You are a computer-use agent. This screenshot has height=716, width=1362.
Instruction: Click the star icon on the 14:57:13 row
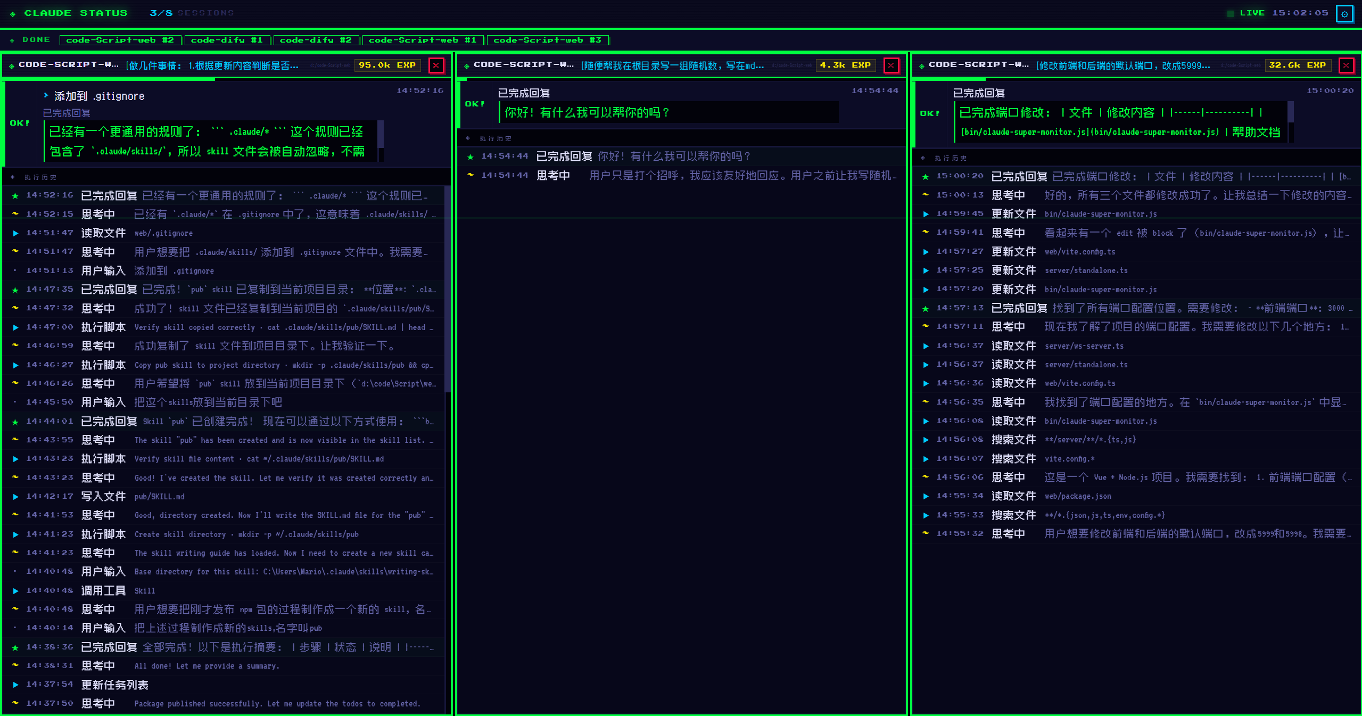tap(926, 308)
